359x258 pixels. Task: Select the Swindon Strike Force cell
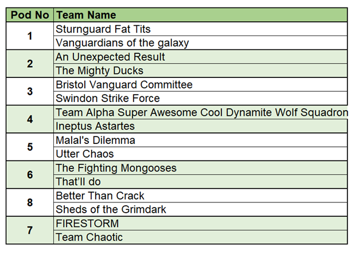(x=108, y=99)
